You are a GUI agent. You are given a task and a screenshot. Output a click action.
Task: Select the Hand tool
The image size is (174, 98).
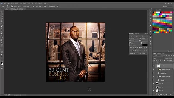point(2,54)
